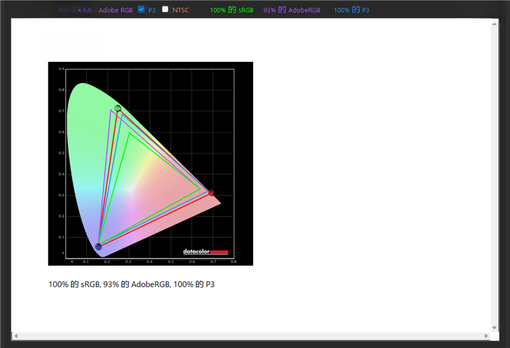Click the blue primary marker on chart

pyautogui.click(x=98, y=247)
